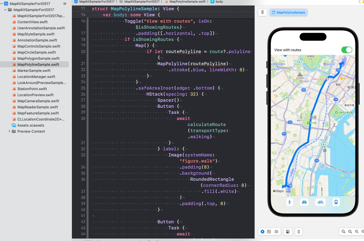The image size is (364, 241).
Task: Open AnnotationSample.swift file
Action: pyautogui.click(x=37, y=40)
